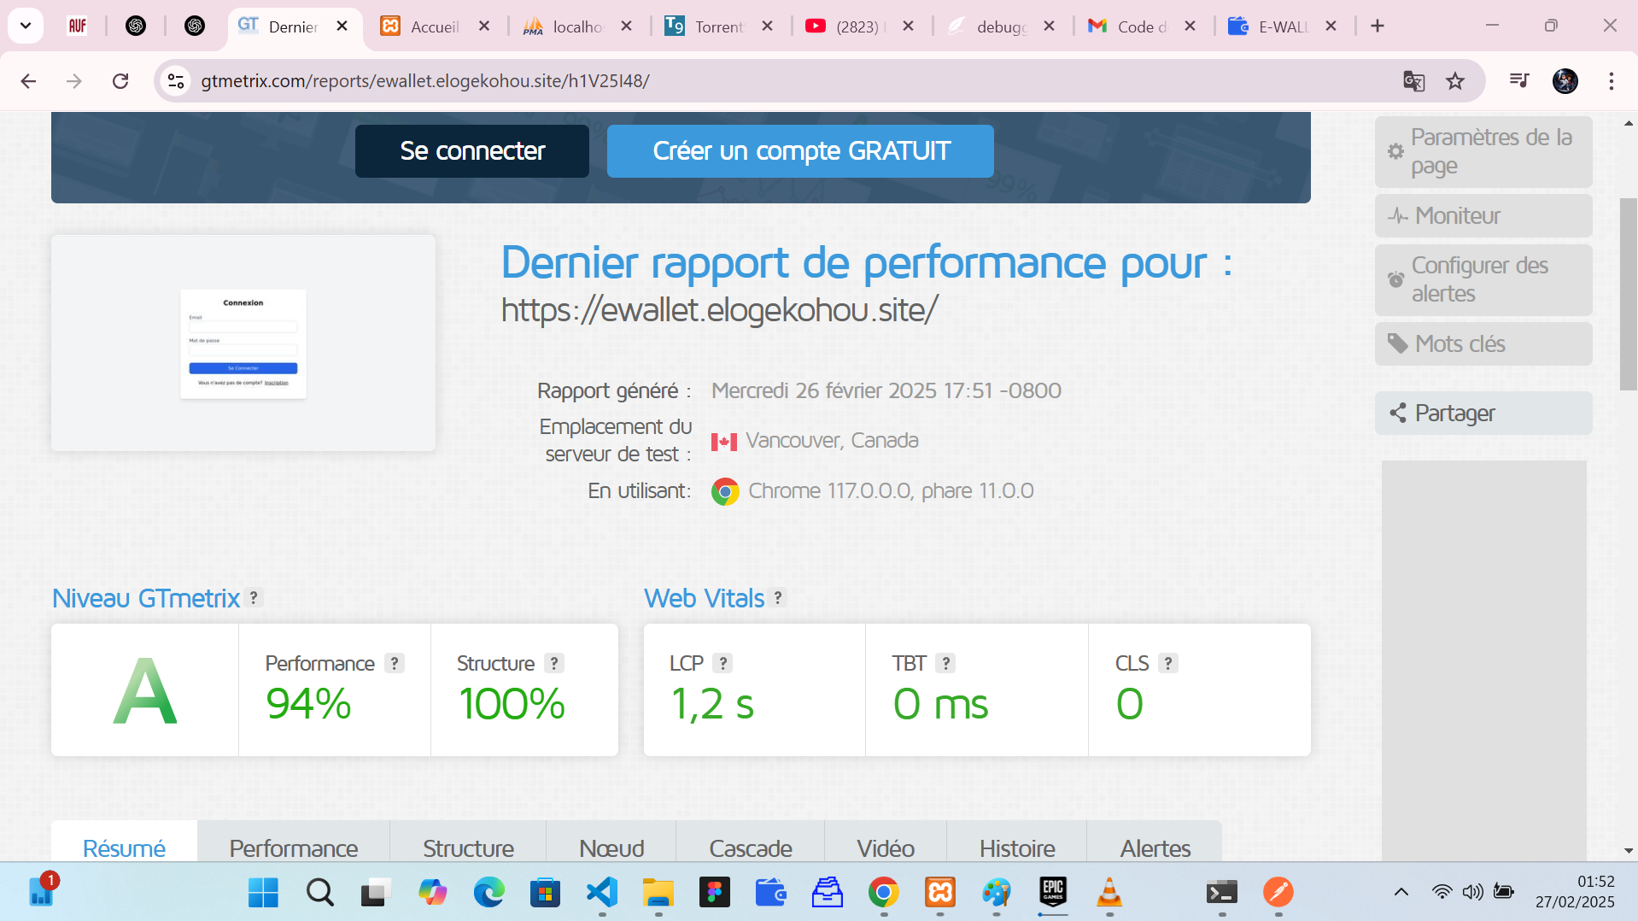This screenshot has width=1638, height=921.
Task: Open File Explorer from taskbar
Action: coord(658,893)
